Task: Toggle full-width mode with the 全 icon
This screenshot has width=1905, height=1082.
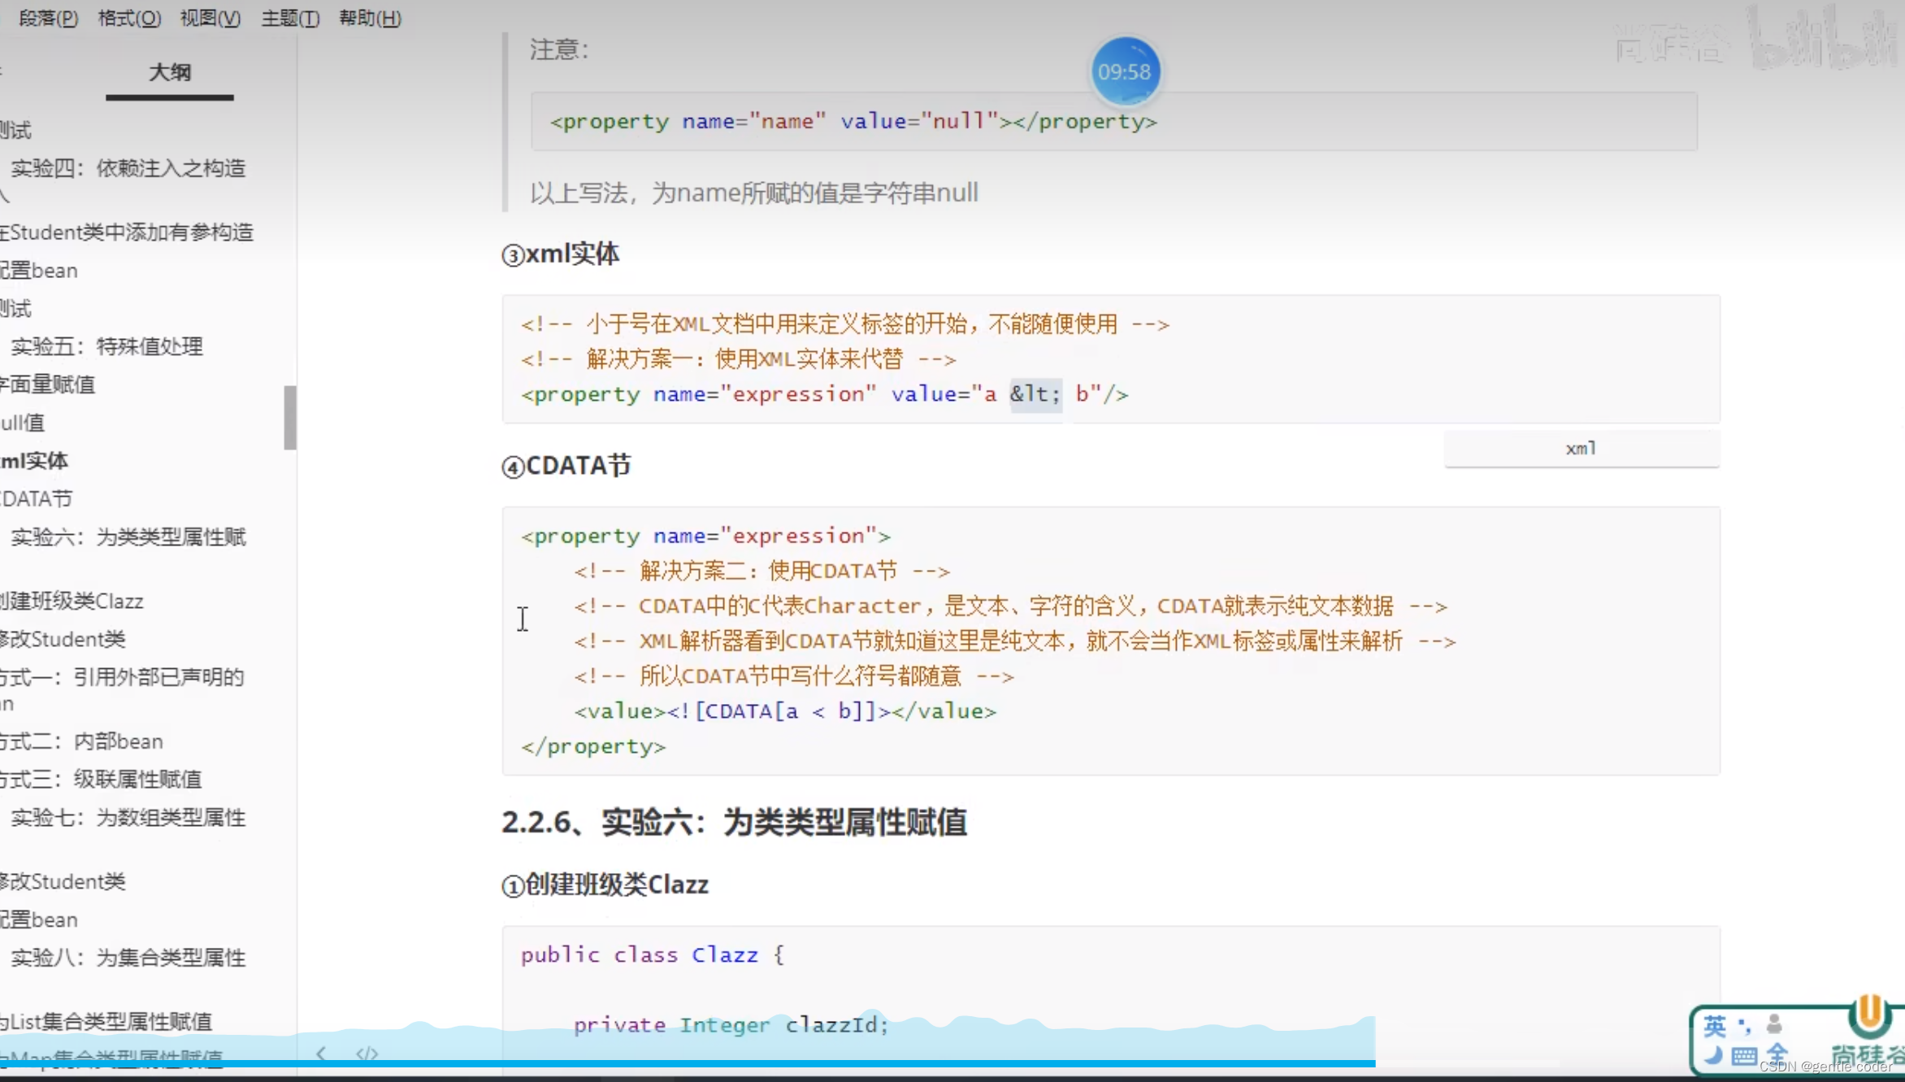Action: (x=1778, y=1054)
